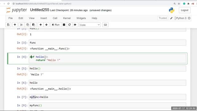Bookmark this page with star icon
Image resolution: width=197 pixels, height=111 pixels.
tap(179, 4)
